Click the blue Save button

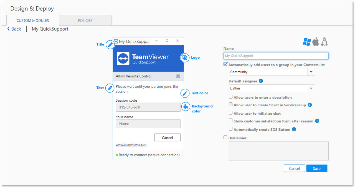click(x=317, y=168)
